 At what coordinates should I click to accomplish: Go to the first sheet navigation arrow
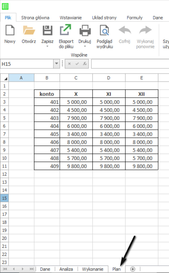tap(5, 269)
